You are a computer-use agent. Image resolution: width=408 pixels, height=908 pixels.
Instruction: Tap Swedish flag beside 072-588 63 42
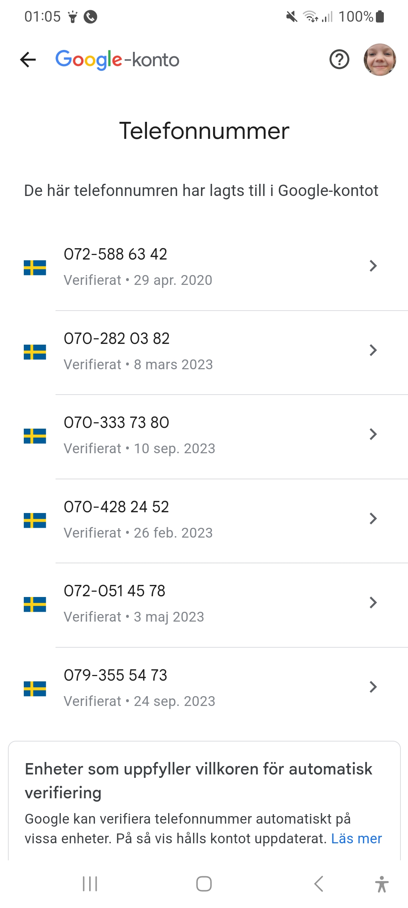(x=35, y=267)
